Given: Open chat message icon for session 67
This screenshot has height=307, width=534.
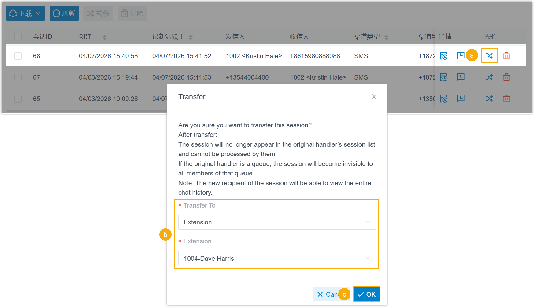Looking at the screenshot, I should (460, 77).
